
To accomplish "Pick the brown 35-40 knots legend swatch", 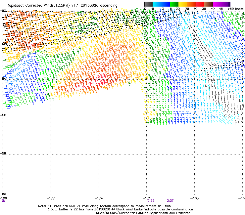I will [x=209, y=4].
